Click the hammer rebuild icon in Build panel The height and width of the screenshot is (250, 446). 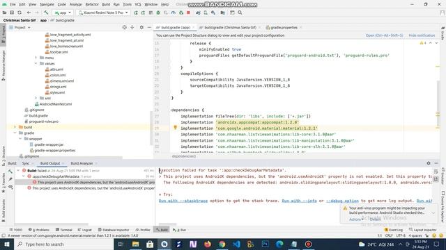(x=10, y=172)
